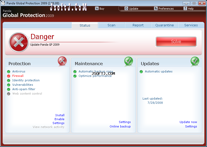Click the red status dot beside Firewall
This screenshot has width=207, height=147.
9,76
